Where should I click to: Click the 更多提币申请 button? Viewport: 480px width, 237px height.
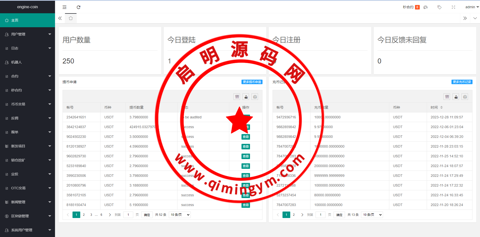252,82
